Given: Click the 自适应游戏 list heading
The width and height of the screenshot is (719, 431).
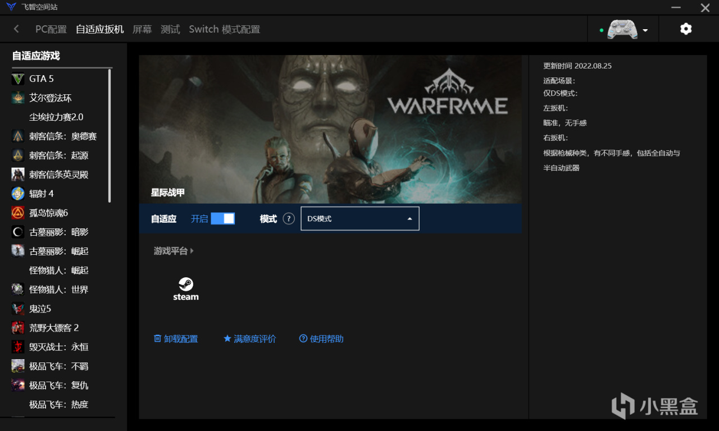Looking at the screenshot, I should click(36, 56).
